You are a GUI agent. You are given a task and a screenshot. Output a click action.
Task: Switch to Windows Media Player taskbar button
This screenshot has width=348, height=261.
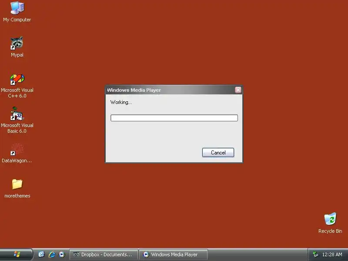[x=173, y=254]
